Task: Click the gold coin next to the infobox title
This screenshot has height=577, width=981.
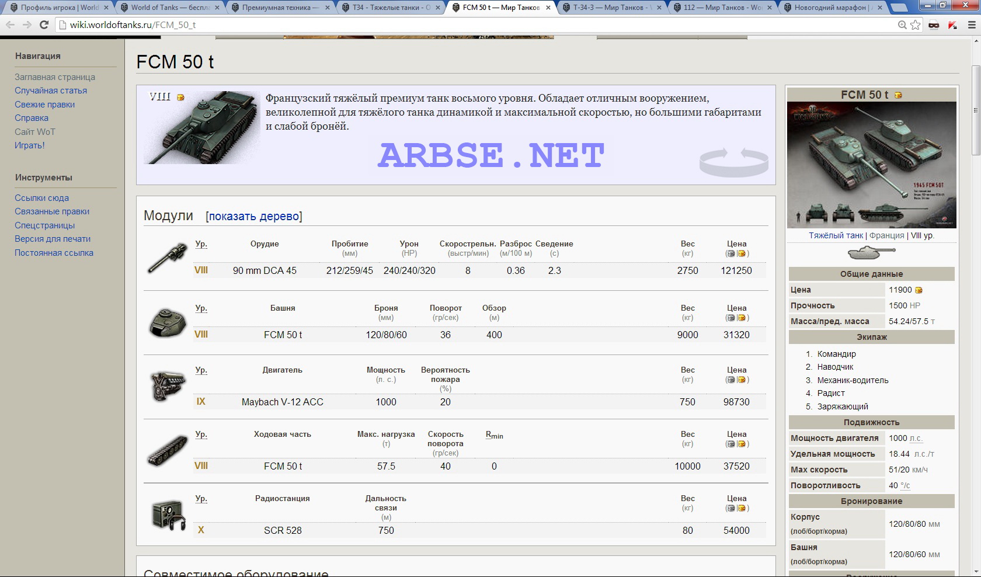Action: [x=898, y=95]
